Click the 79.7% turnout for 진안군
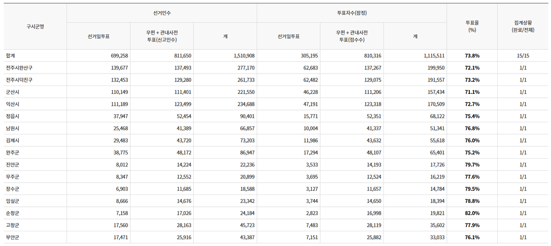551x246 pixels. tap(472, 165)
